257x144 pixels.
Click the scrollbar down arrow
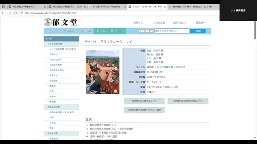255,138
